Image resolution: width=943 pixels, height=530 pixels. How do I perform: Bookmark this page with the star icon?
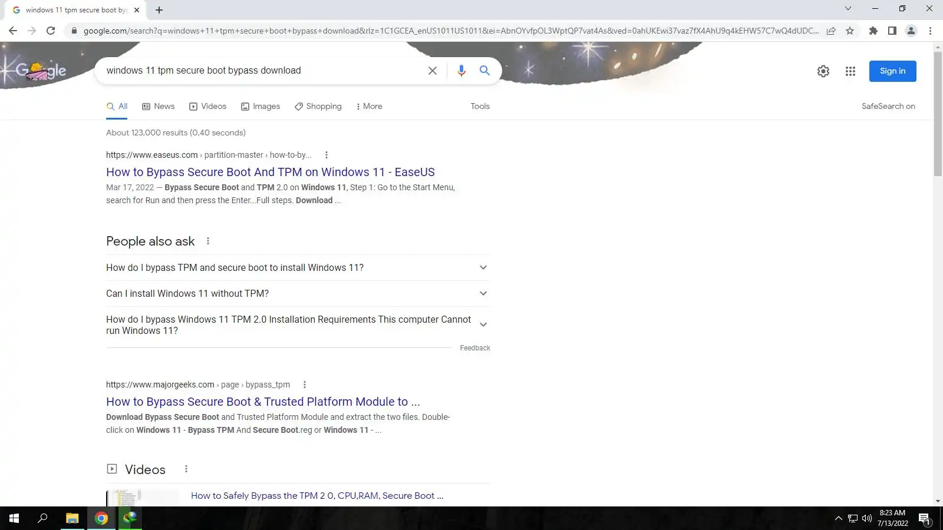pyautogui.click(x=850, y=31)
